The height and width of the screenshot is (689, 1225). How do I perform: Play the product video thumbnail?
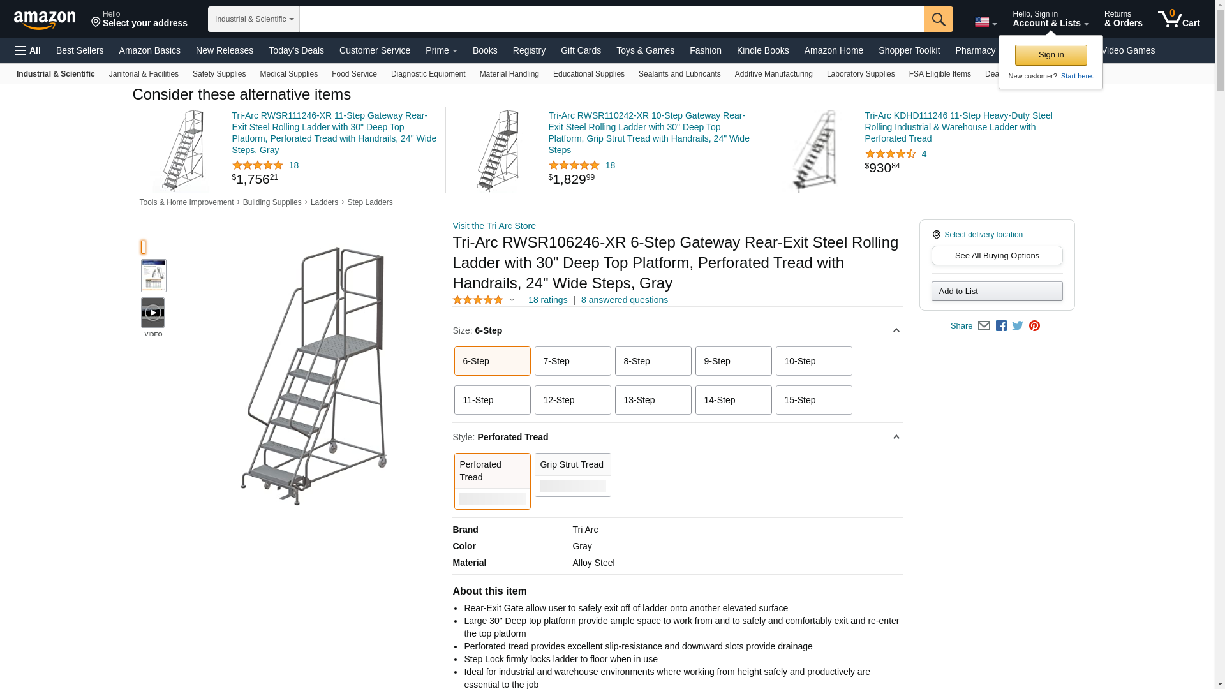point(153,313)
